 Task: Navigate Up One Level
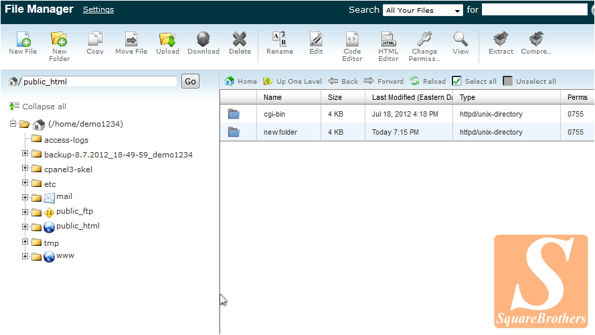click(x=292, y=81)
